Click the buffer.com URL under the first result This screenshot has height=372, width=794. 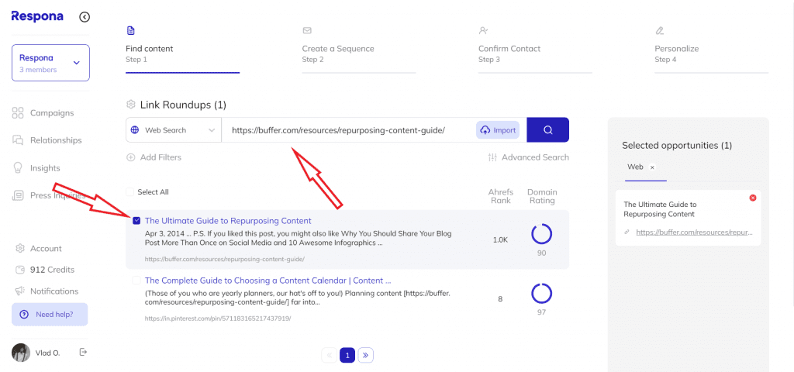tap(224, 259)
